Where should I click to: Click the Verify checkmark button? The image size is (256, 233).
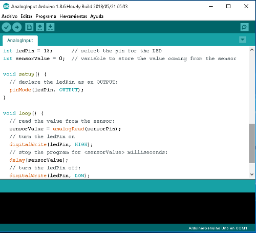pos(6,27)
